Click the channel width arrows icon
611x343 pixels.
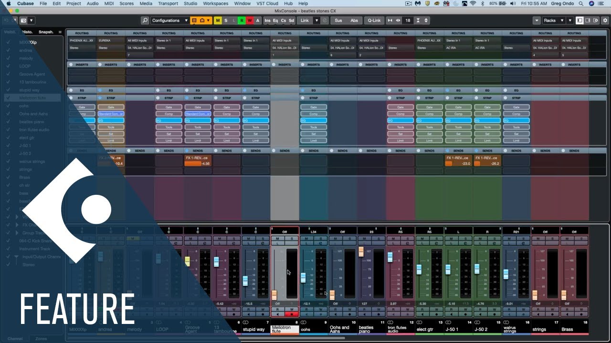tap(390, 20)
